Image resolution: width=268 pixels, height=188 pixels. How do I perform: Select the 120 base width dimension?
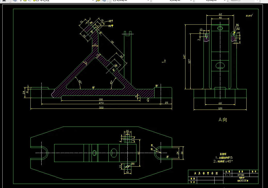pyautogui.click(x=220, y=108)
